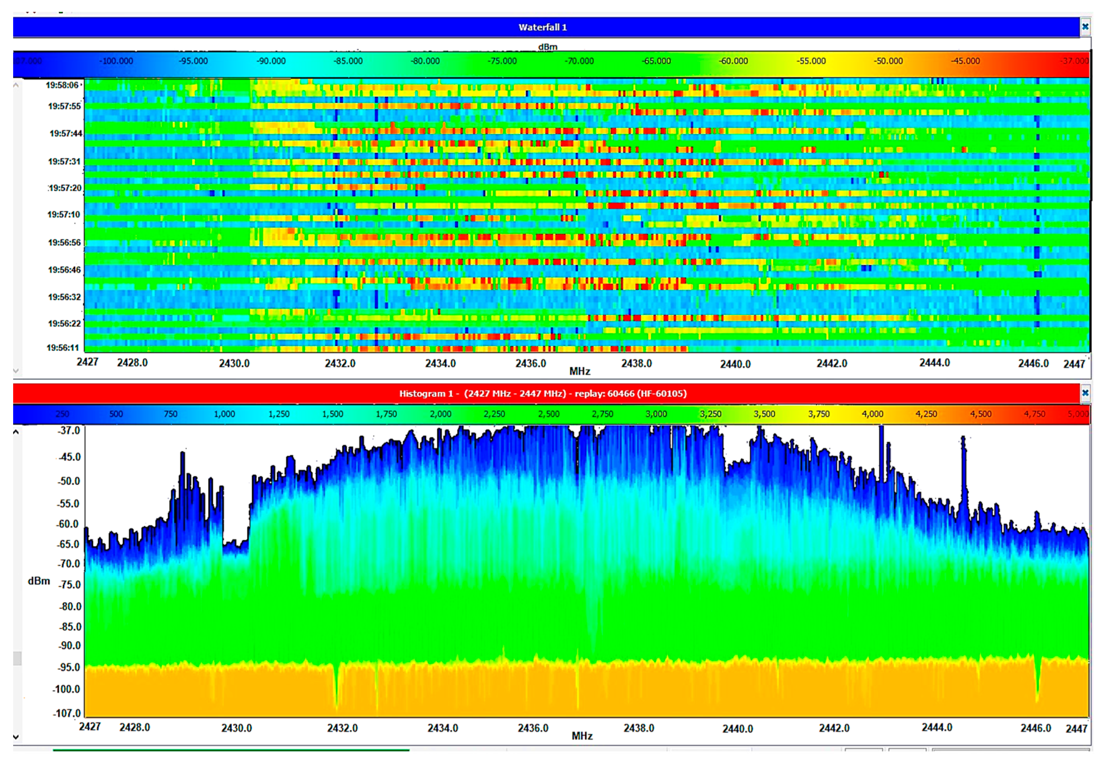Click the Histogram 1 red title bar

pyautogui.click(x=543, y=393)
